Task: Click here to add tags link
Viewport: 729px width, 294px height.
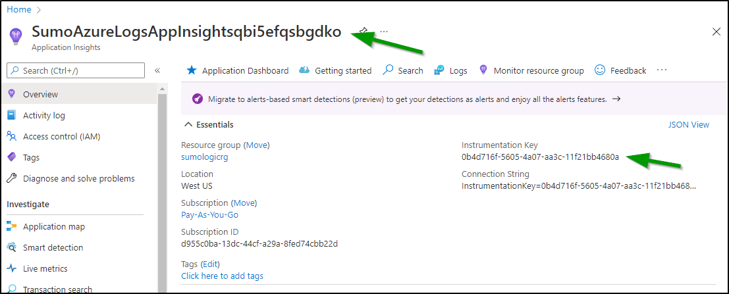Action: pos(222,276)
